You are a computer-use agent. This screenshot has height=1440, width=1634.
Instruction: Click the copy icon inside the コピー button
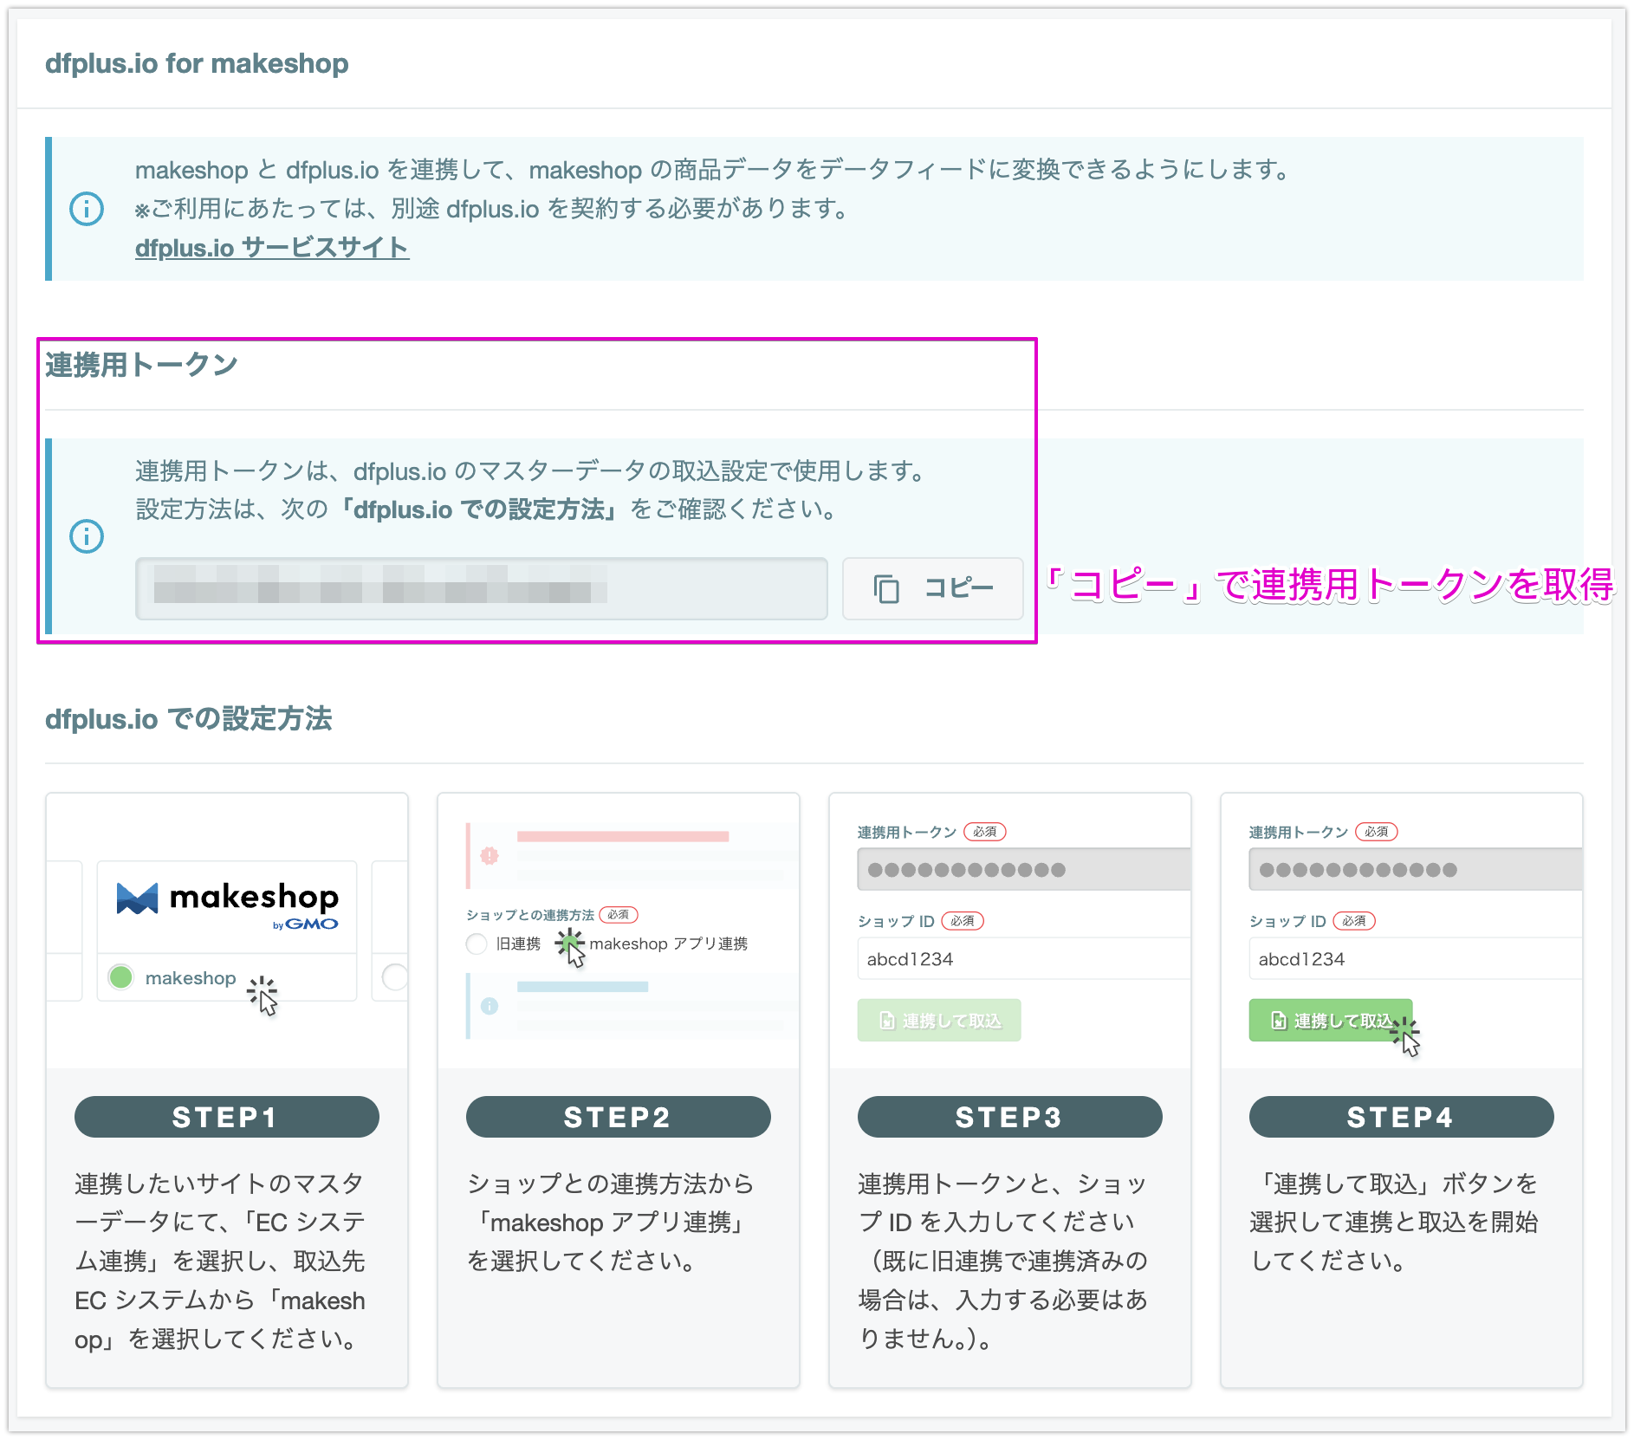click(886, 588)
